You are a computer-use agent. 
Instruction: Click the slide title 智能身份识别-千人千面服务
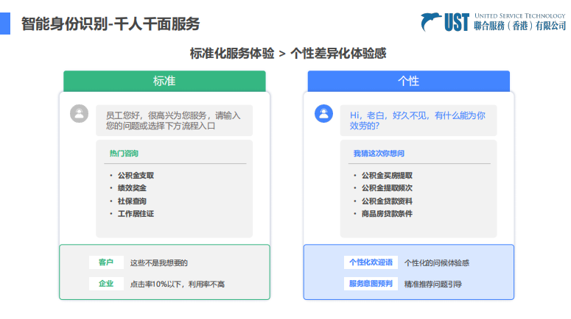111,24
